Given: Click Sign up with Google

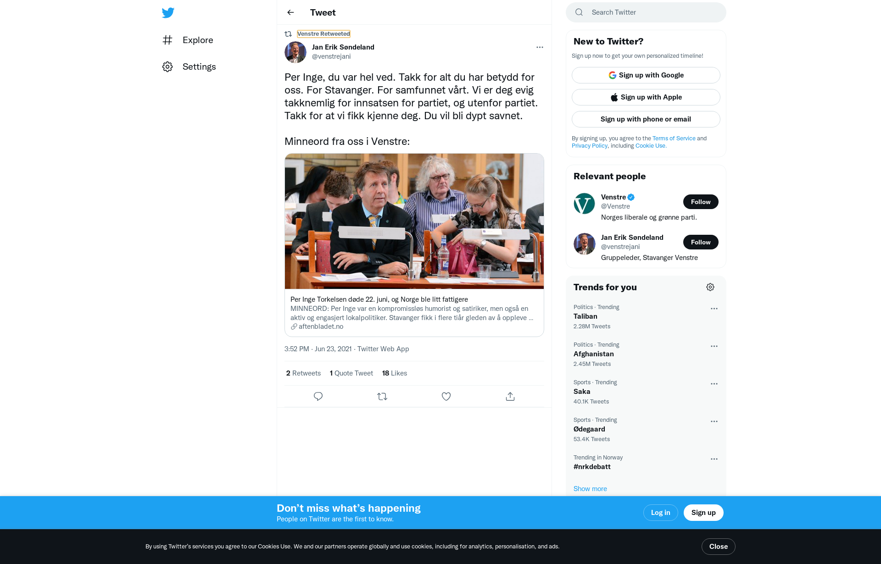Looking at the screenshot, I should pos(646,75).
